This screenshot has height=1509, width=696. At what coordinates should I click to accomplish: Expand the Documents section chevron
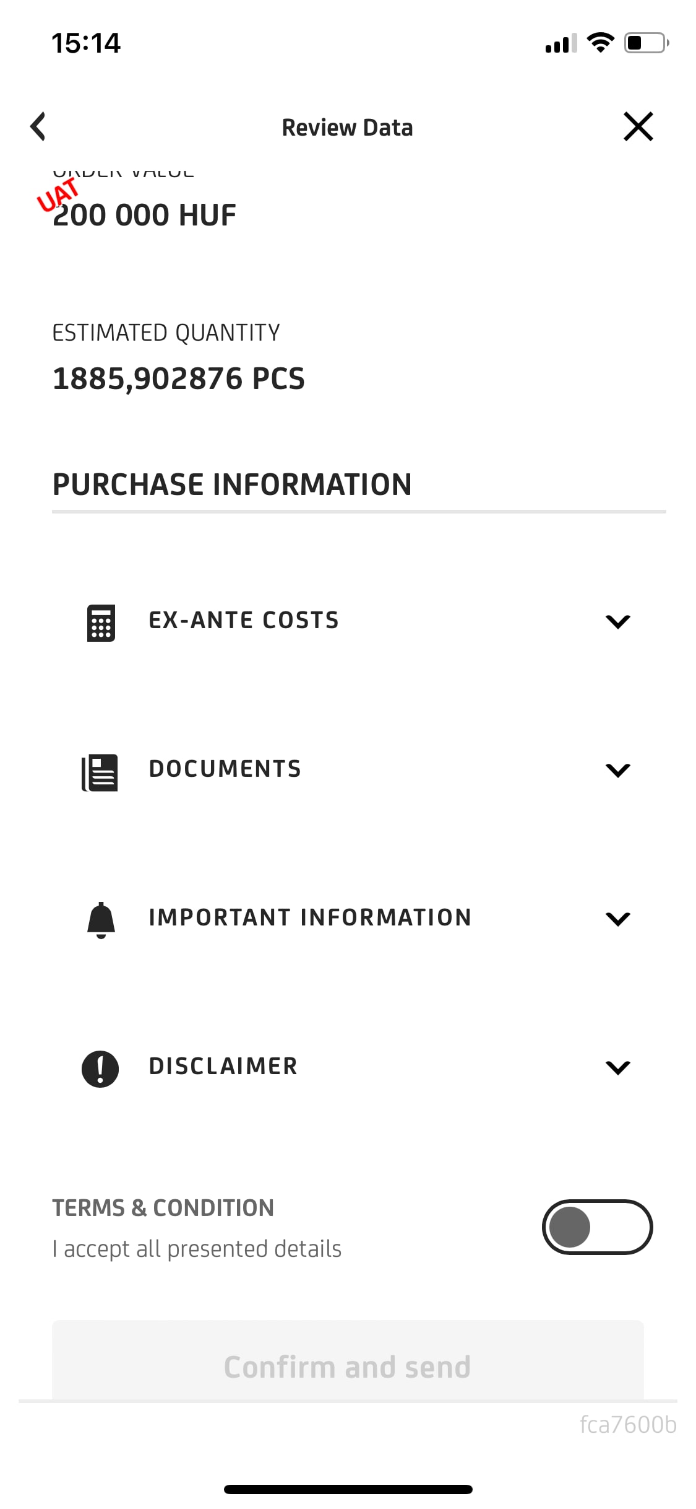pyautogui.click(x=617, y=770)
